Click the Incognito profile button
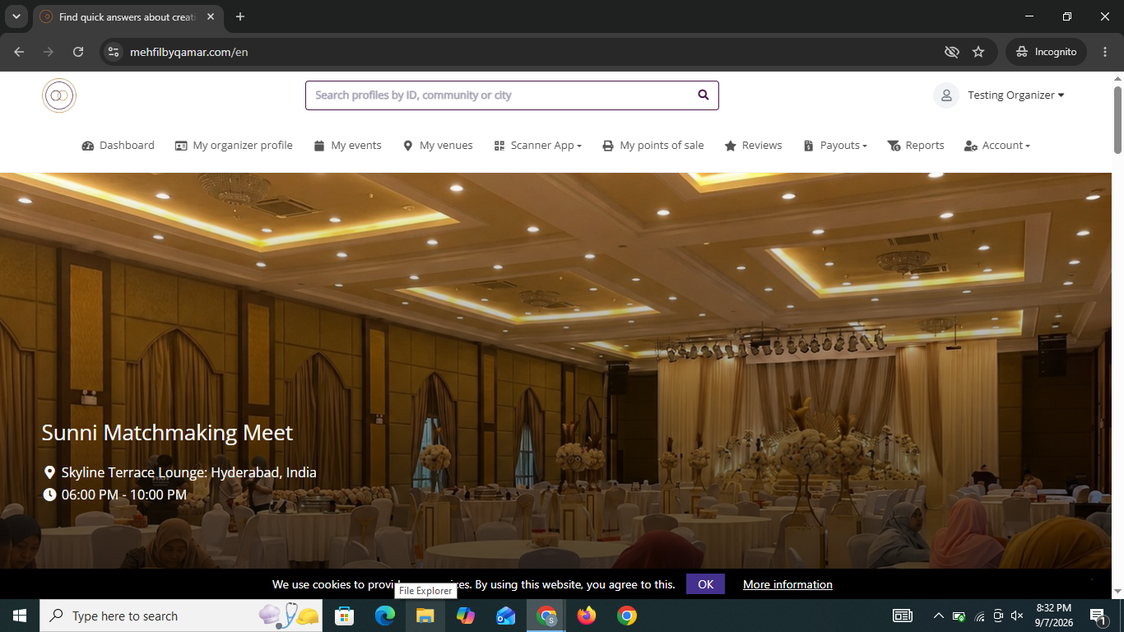Screen dimensions: 1124x632 pos(1046,52)
